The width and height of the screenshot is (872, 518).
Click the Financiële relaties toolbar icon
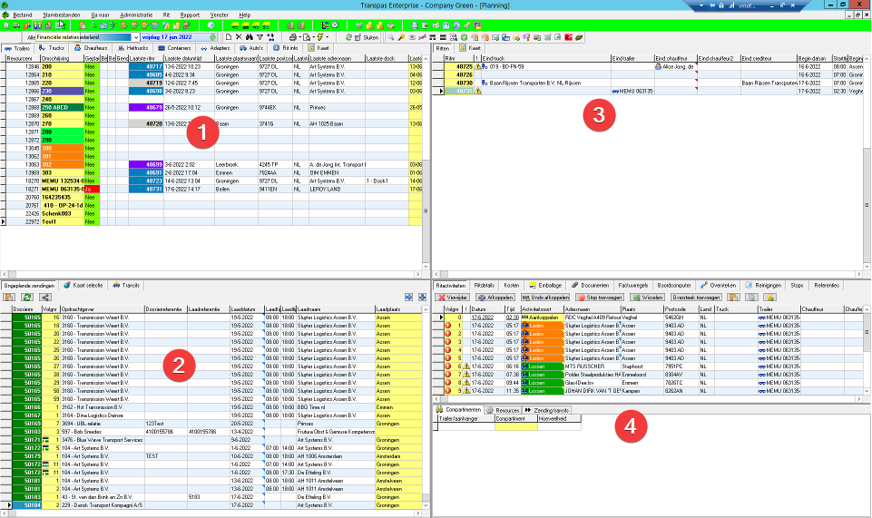click(37, 25)
